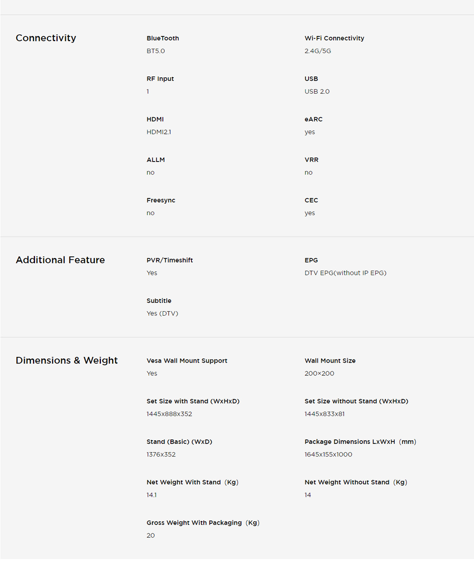Click the Gross Weight With Packaging label

click(203, 523)
